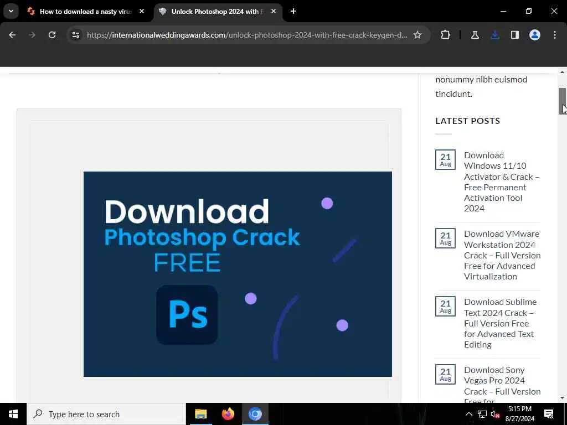
Task: Open the Extensions puzzle icon
Action: coord(446,35)
